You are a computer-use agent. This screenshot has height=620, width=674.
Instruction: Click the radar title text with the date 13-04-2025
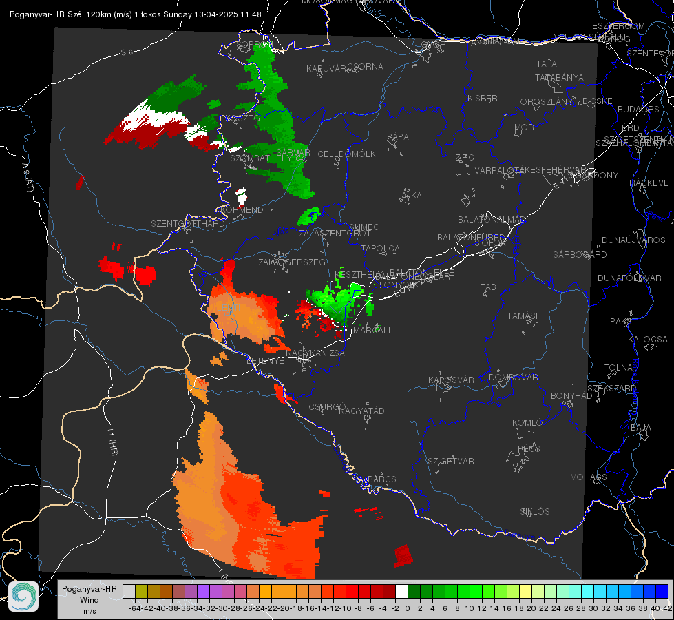tap(136, 14)
